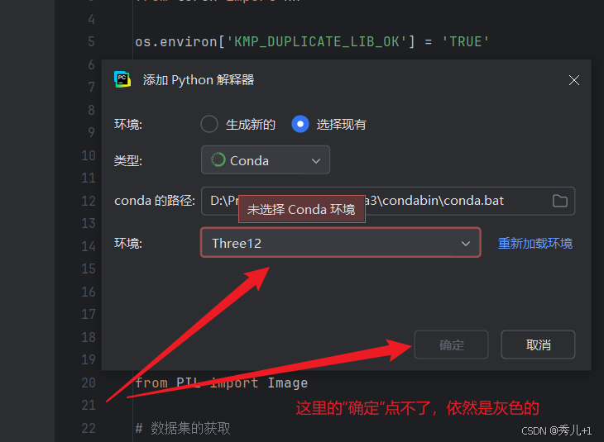Click the comment line 数据集的获取

183,428
